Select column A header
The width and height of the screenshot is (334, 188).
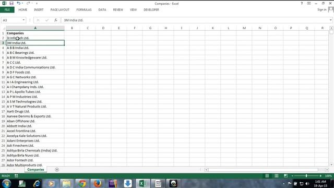pos(35,28)
